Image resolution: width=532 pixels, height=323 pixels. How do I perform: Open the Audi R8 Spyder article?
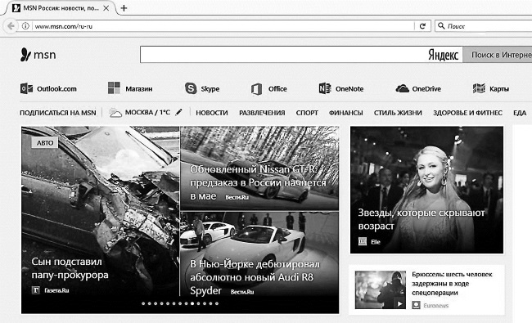tap(255, 277)
